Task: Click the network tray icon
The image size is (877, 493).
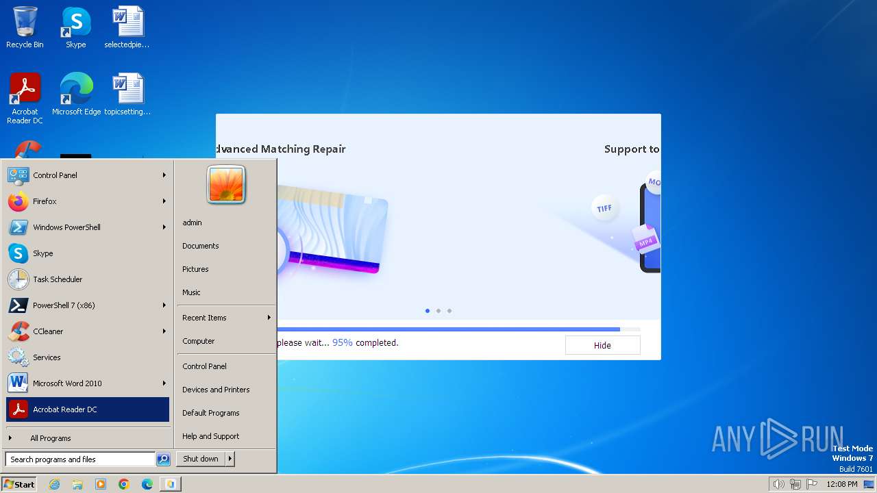Action: [x=795, y=484]
